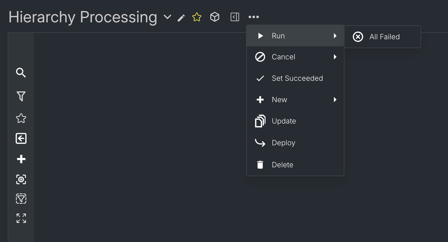Run All Failed tasks

pyautogui.click(x=384, y=37)
